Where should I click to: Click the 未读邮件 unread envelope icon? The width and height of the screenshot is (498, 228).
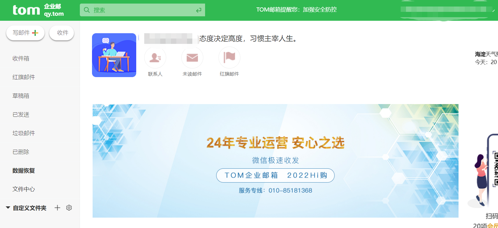[x=192, y=58]
